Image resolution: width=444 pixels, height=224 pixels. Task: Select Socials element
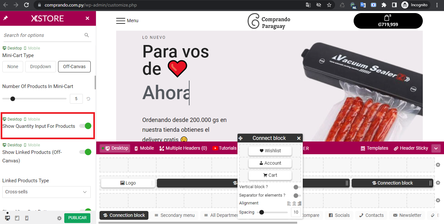(339, 215)
